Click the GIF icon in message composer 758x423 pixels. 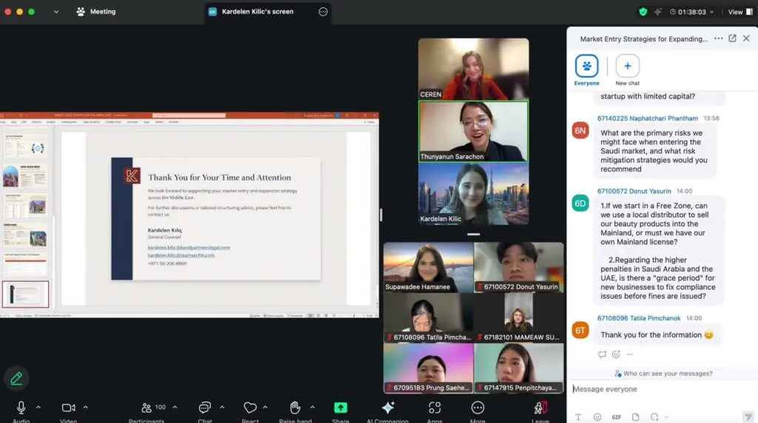[616, 417]
